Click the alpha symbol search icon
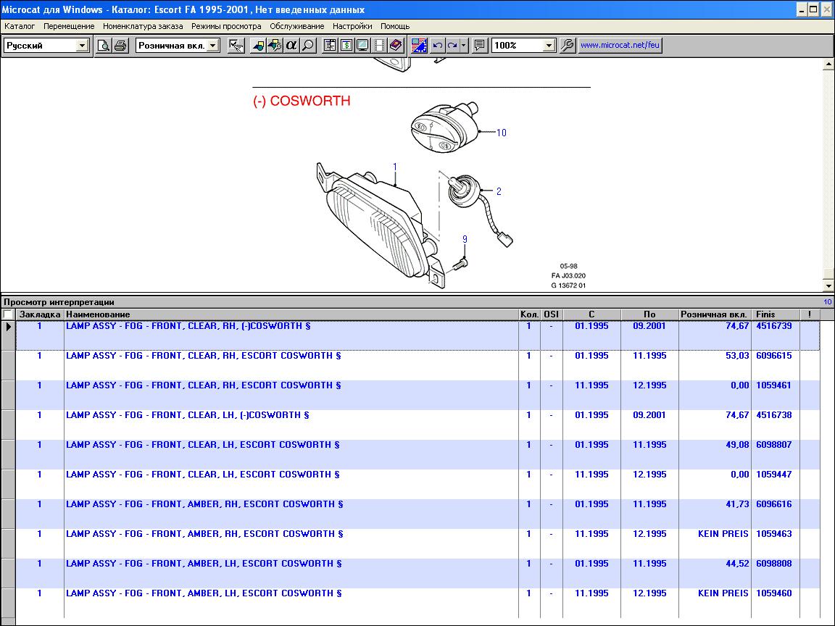835x626 pixels. coord(291,46)
